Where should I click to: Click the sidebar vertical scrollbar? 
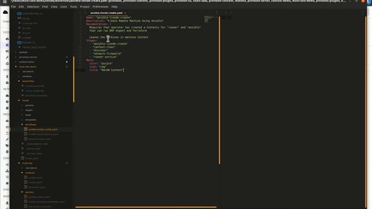click(x=74, y=79)
